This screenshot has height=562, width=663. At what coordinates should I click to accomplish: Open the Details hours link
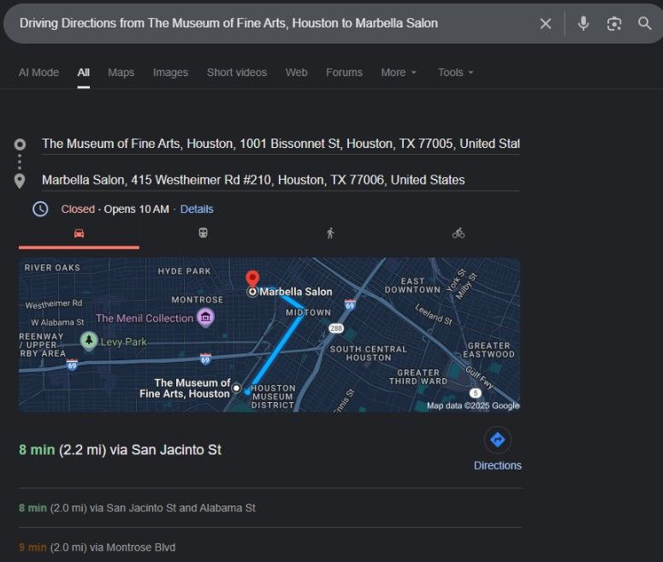pyautogui.click(x=197, y=210)
